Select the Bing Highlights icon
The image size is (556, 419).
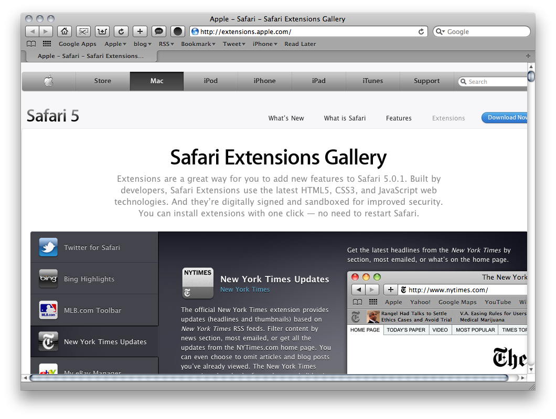pos(48,279)
